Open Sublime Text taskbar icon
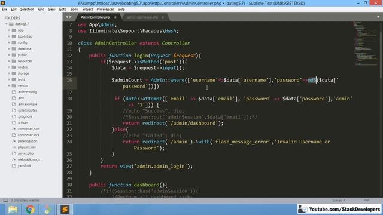383x215 pixels. click(65, 210)
